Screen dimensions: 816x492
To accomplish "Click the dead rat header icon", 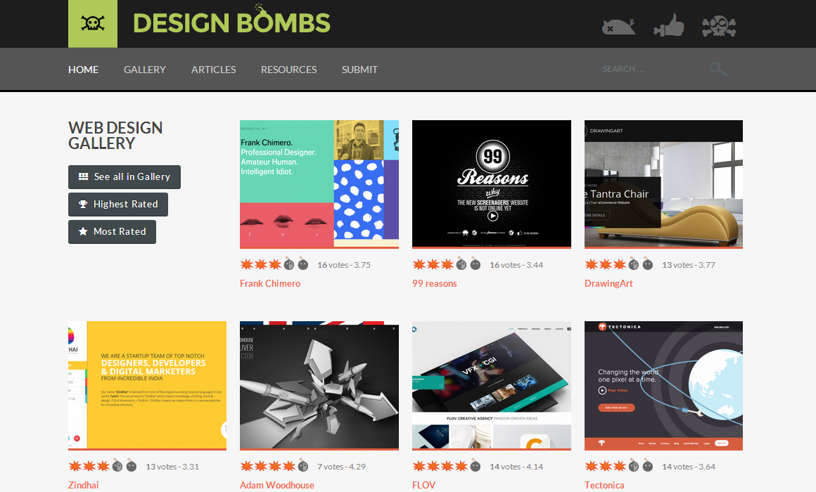I will 618,27.
